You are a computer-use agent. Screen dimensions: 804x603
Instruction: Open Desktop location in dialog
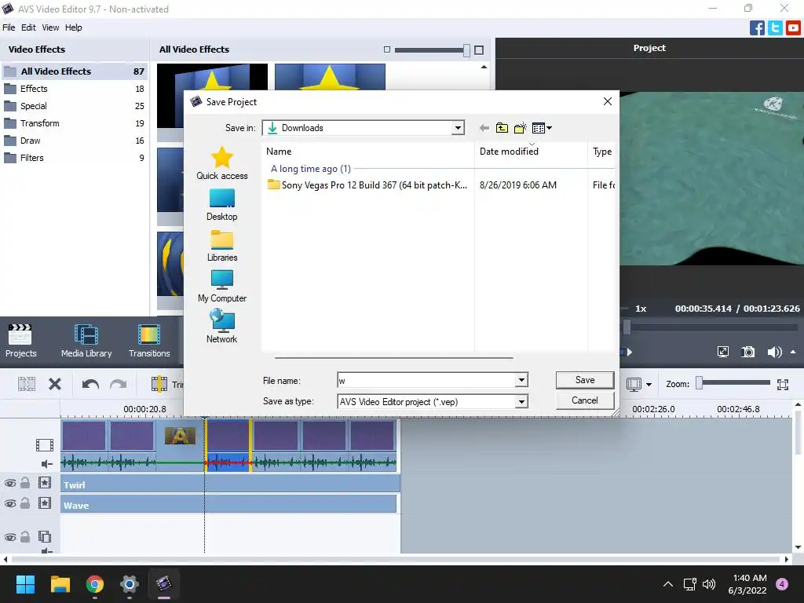[222, 205]
